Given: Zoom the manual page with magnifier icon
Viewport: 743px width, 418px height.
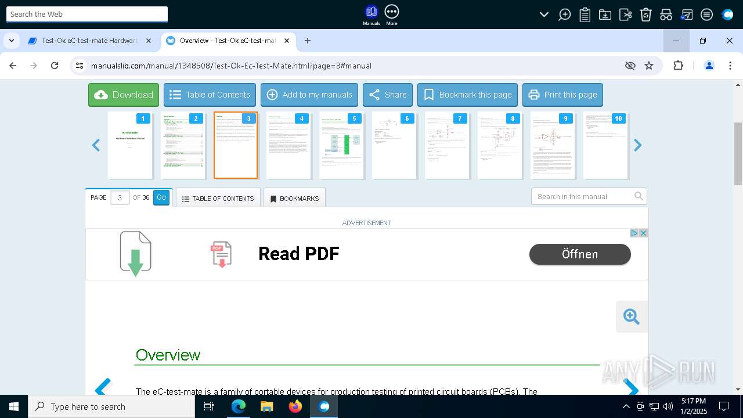Looking at the screenshot, I should coord(632,316).
